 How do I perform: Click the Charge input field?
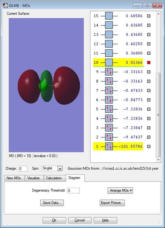(23, 169)
